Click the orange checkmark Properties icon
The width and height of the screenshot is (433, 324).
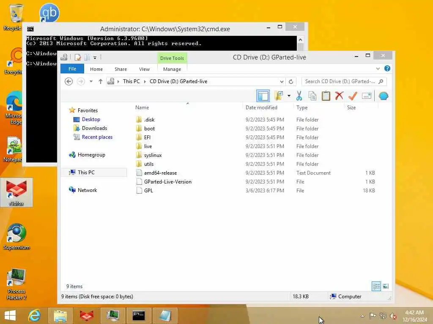[x=353, y=96]
